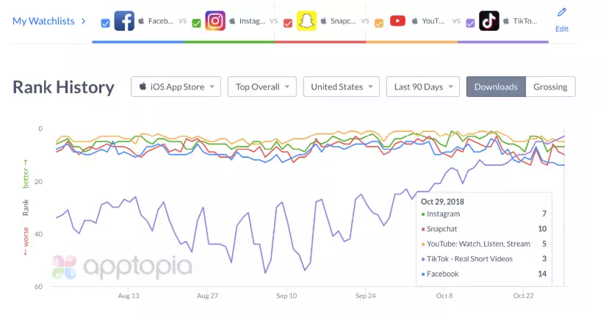Switch to the Downloads tab

pyautogui.click(x=496, y=87)
